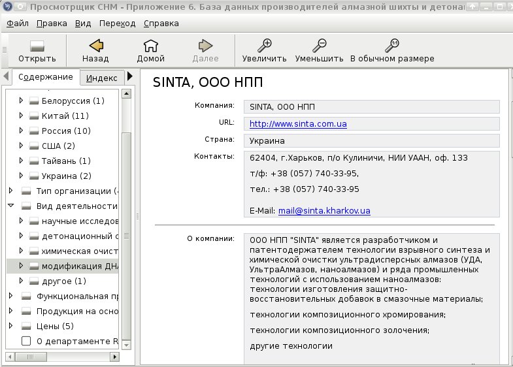Click the book icon beside Украина (2)
The image size is (513, 367).
(34, 176)
